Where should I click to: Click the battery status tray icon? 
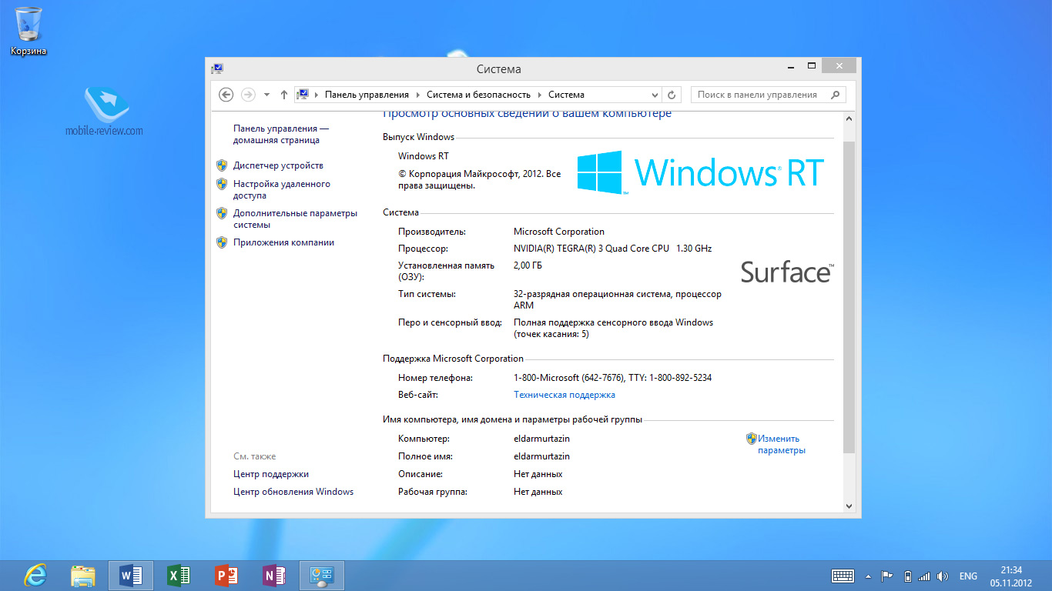point(908,576)
